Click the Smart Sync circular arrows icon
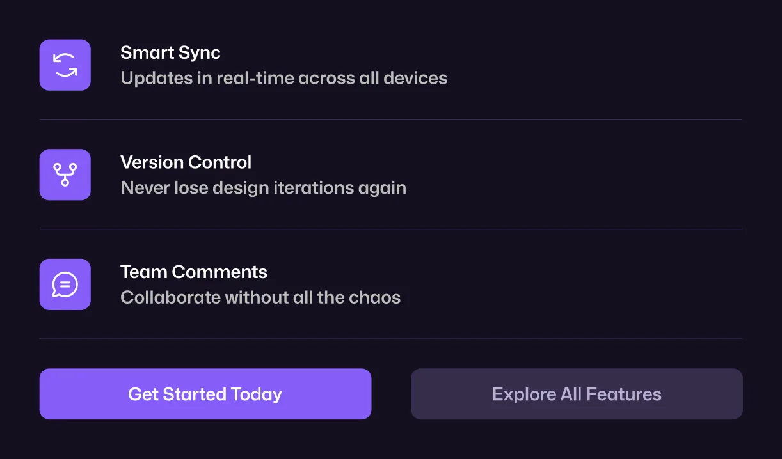Viewport: 782px width, 459px height. click(65, 65)
